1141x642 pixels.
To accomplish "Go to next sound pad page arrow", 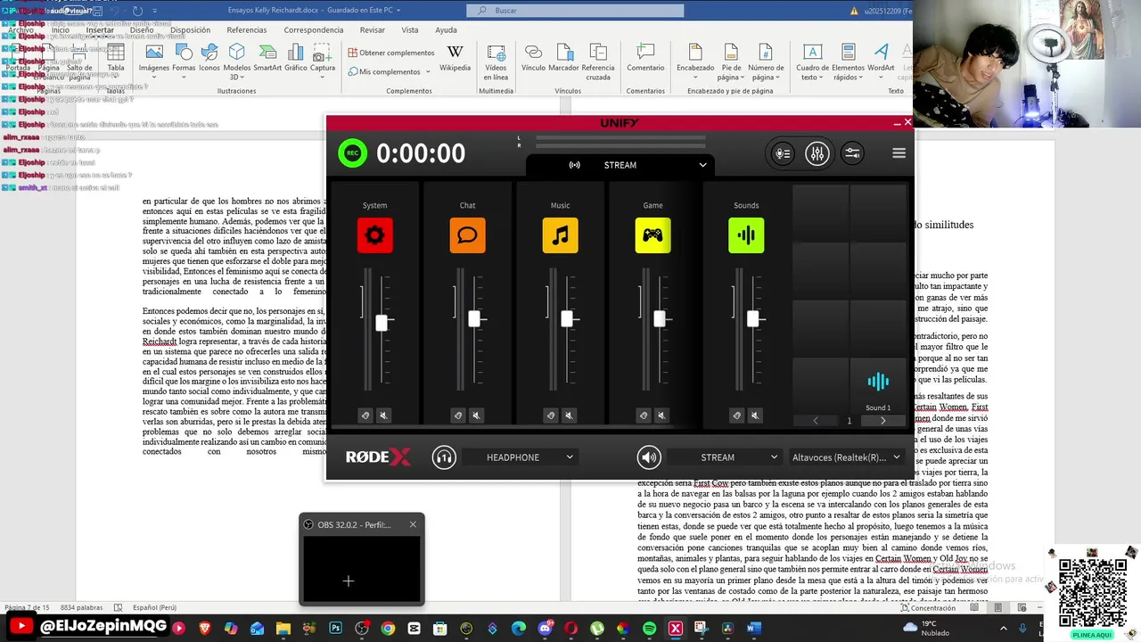I will click(883, 421).
